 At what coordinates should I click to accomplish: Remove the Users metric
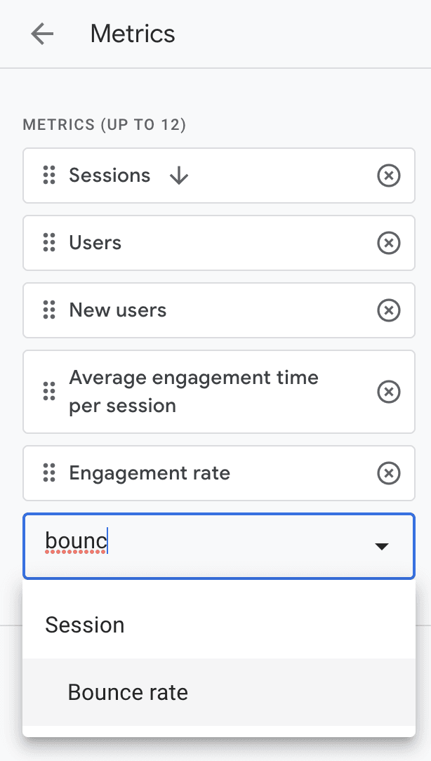point(389,243)
